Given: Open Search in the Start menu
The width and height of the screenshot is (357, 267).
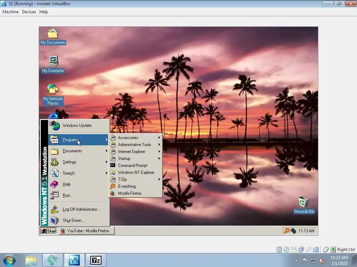Looking at the screenshot, I should pyautogui.click(x=79, y=173).
